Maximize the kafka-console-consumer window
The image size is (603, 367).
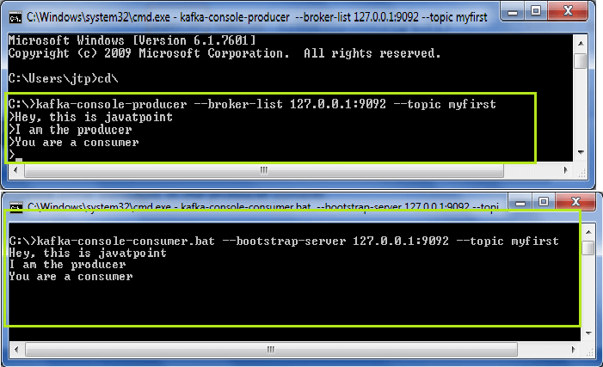543,204
